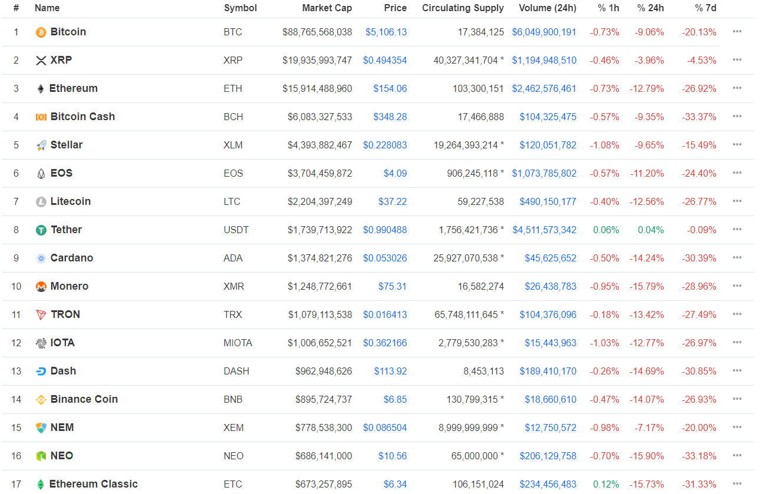Expand the options menu for Ethereum
This screenshot has height=494, width=770.
(x=737, y=88)
